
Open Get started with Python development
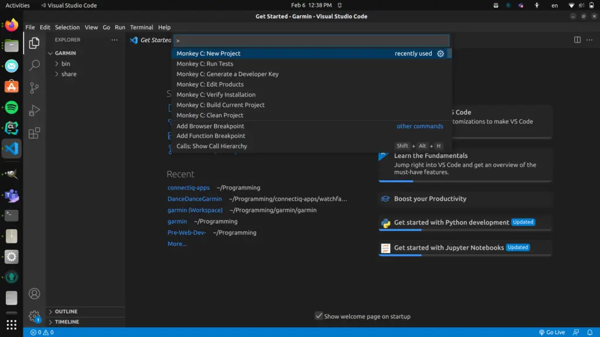(x=465, y=223)
